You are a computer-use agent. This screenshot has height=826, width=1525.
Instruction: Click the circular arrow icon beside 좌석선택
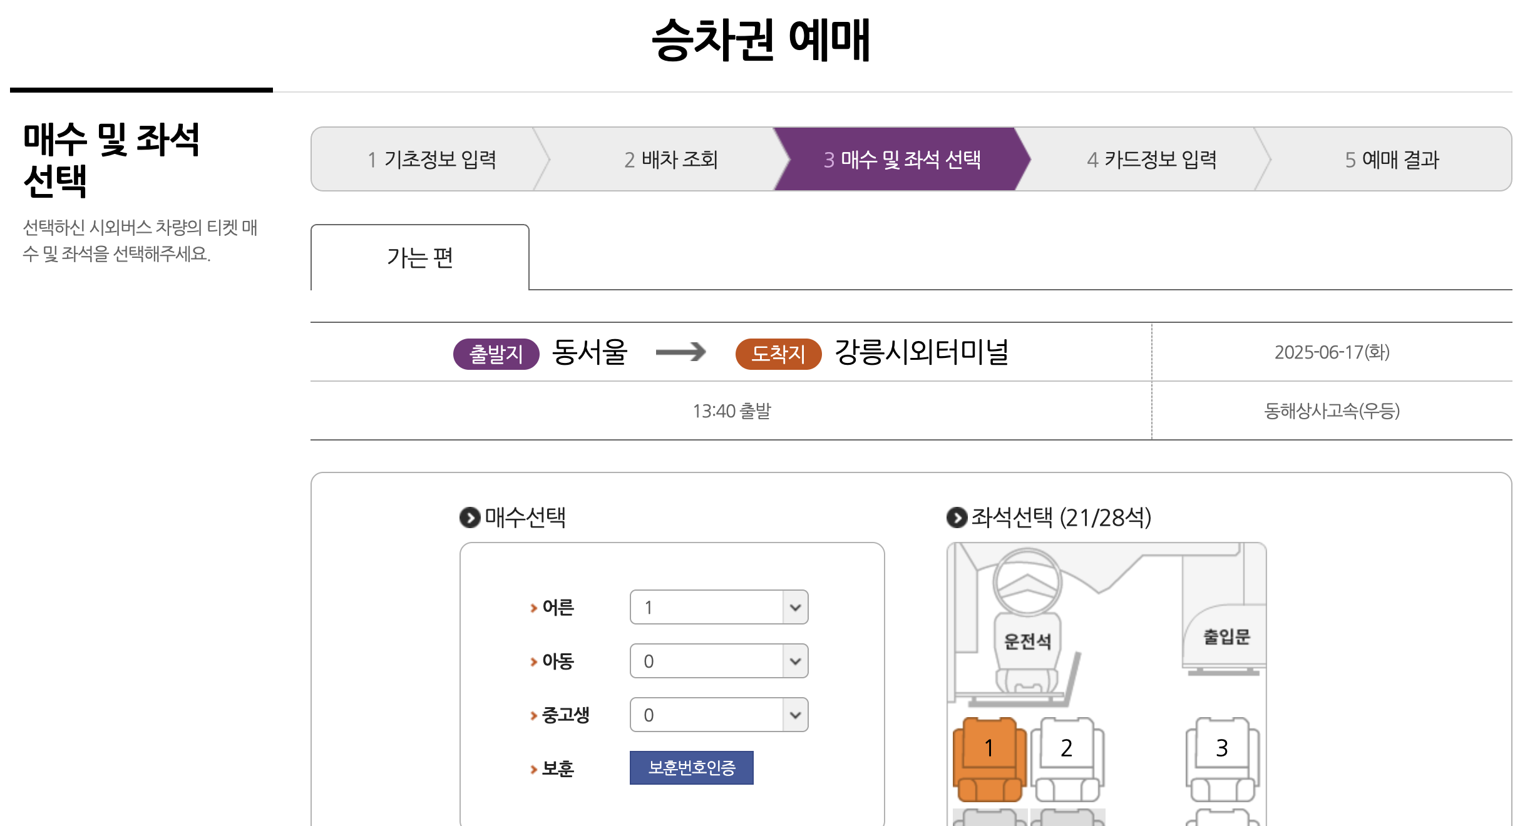tap(957, 518)
